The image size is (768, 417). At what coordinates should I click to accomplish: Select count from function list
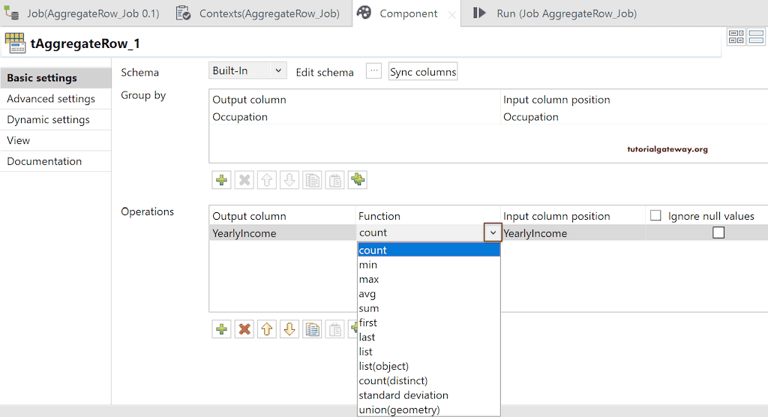[428, 250]
